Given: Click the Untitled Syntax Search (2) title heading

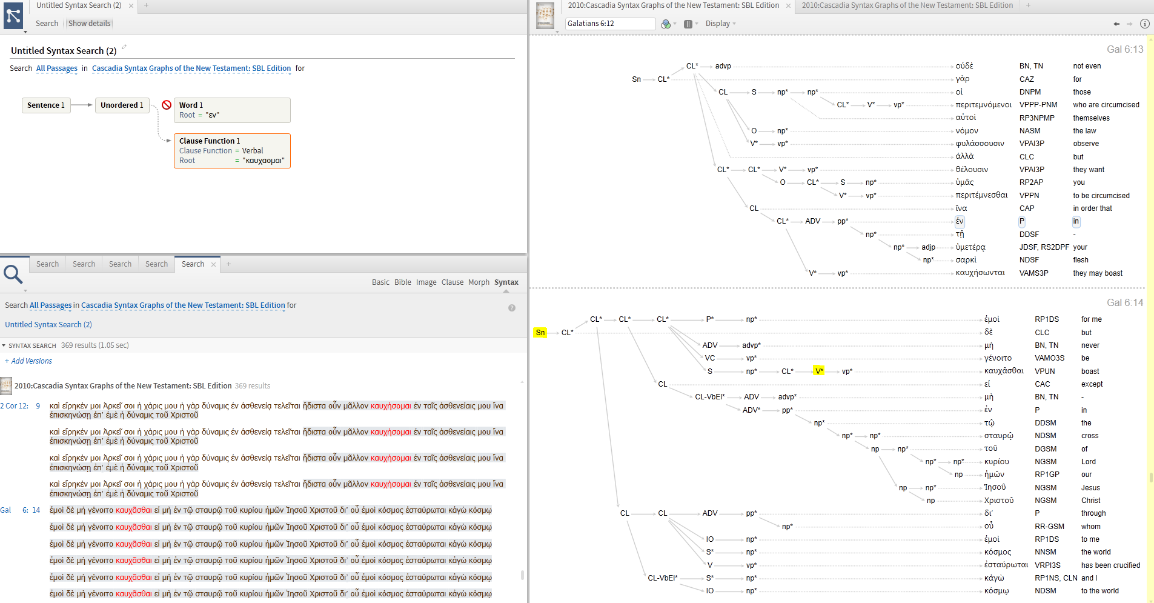Looking at the screenshot, I should 64,51.
